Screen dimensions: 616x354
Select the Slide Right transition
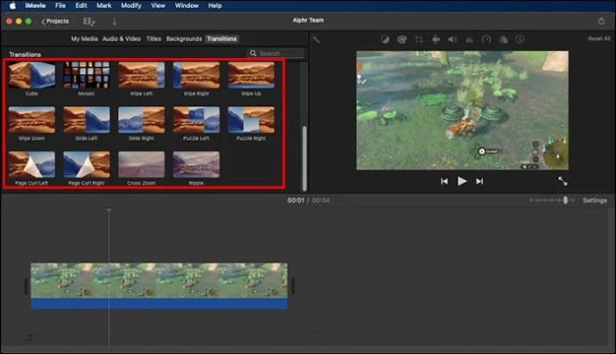pos(141,120)
